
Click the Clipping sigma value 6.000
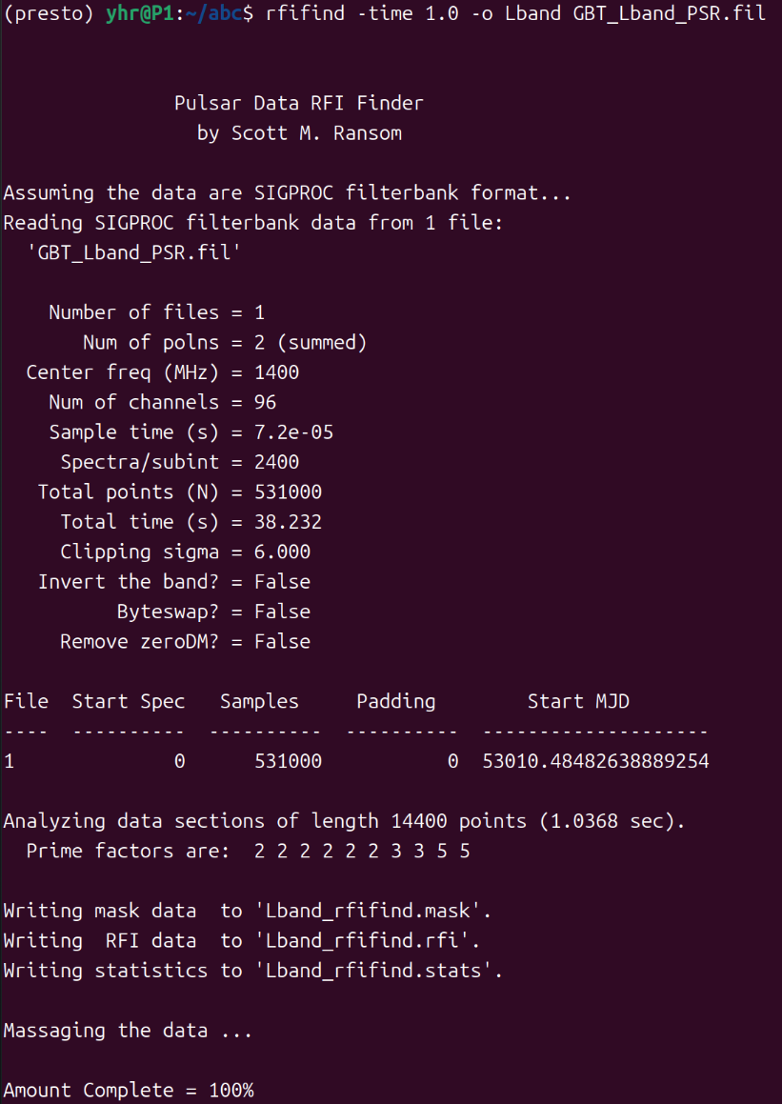tap(282, 552)
